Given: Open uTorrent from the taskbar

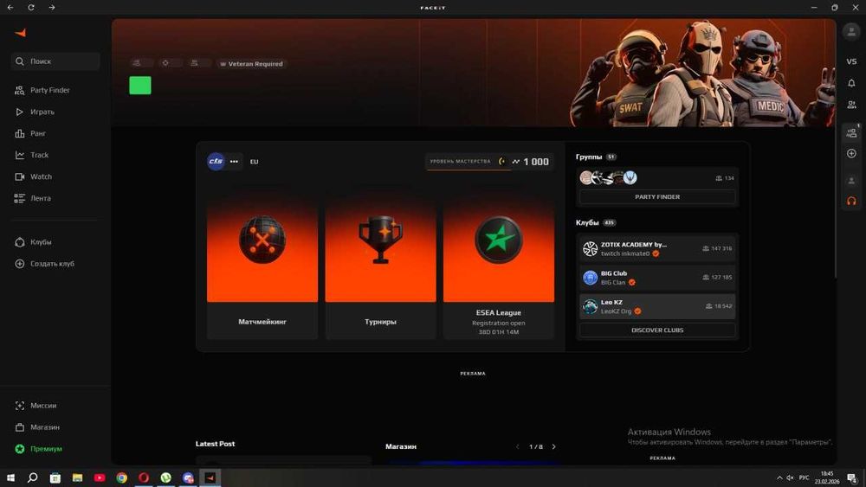Looking at the screenshot, I should click(x=165, y=477).
